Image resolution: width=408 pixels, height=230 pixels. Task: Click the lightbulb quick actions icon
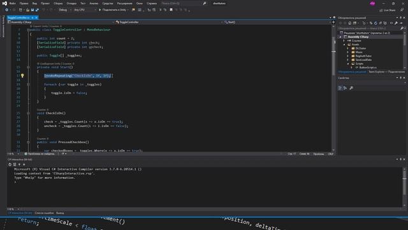click(22, 75)
